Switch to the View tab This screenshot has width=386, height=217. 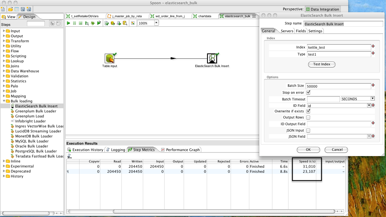[9, 17]
